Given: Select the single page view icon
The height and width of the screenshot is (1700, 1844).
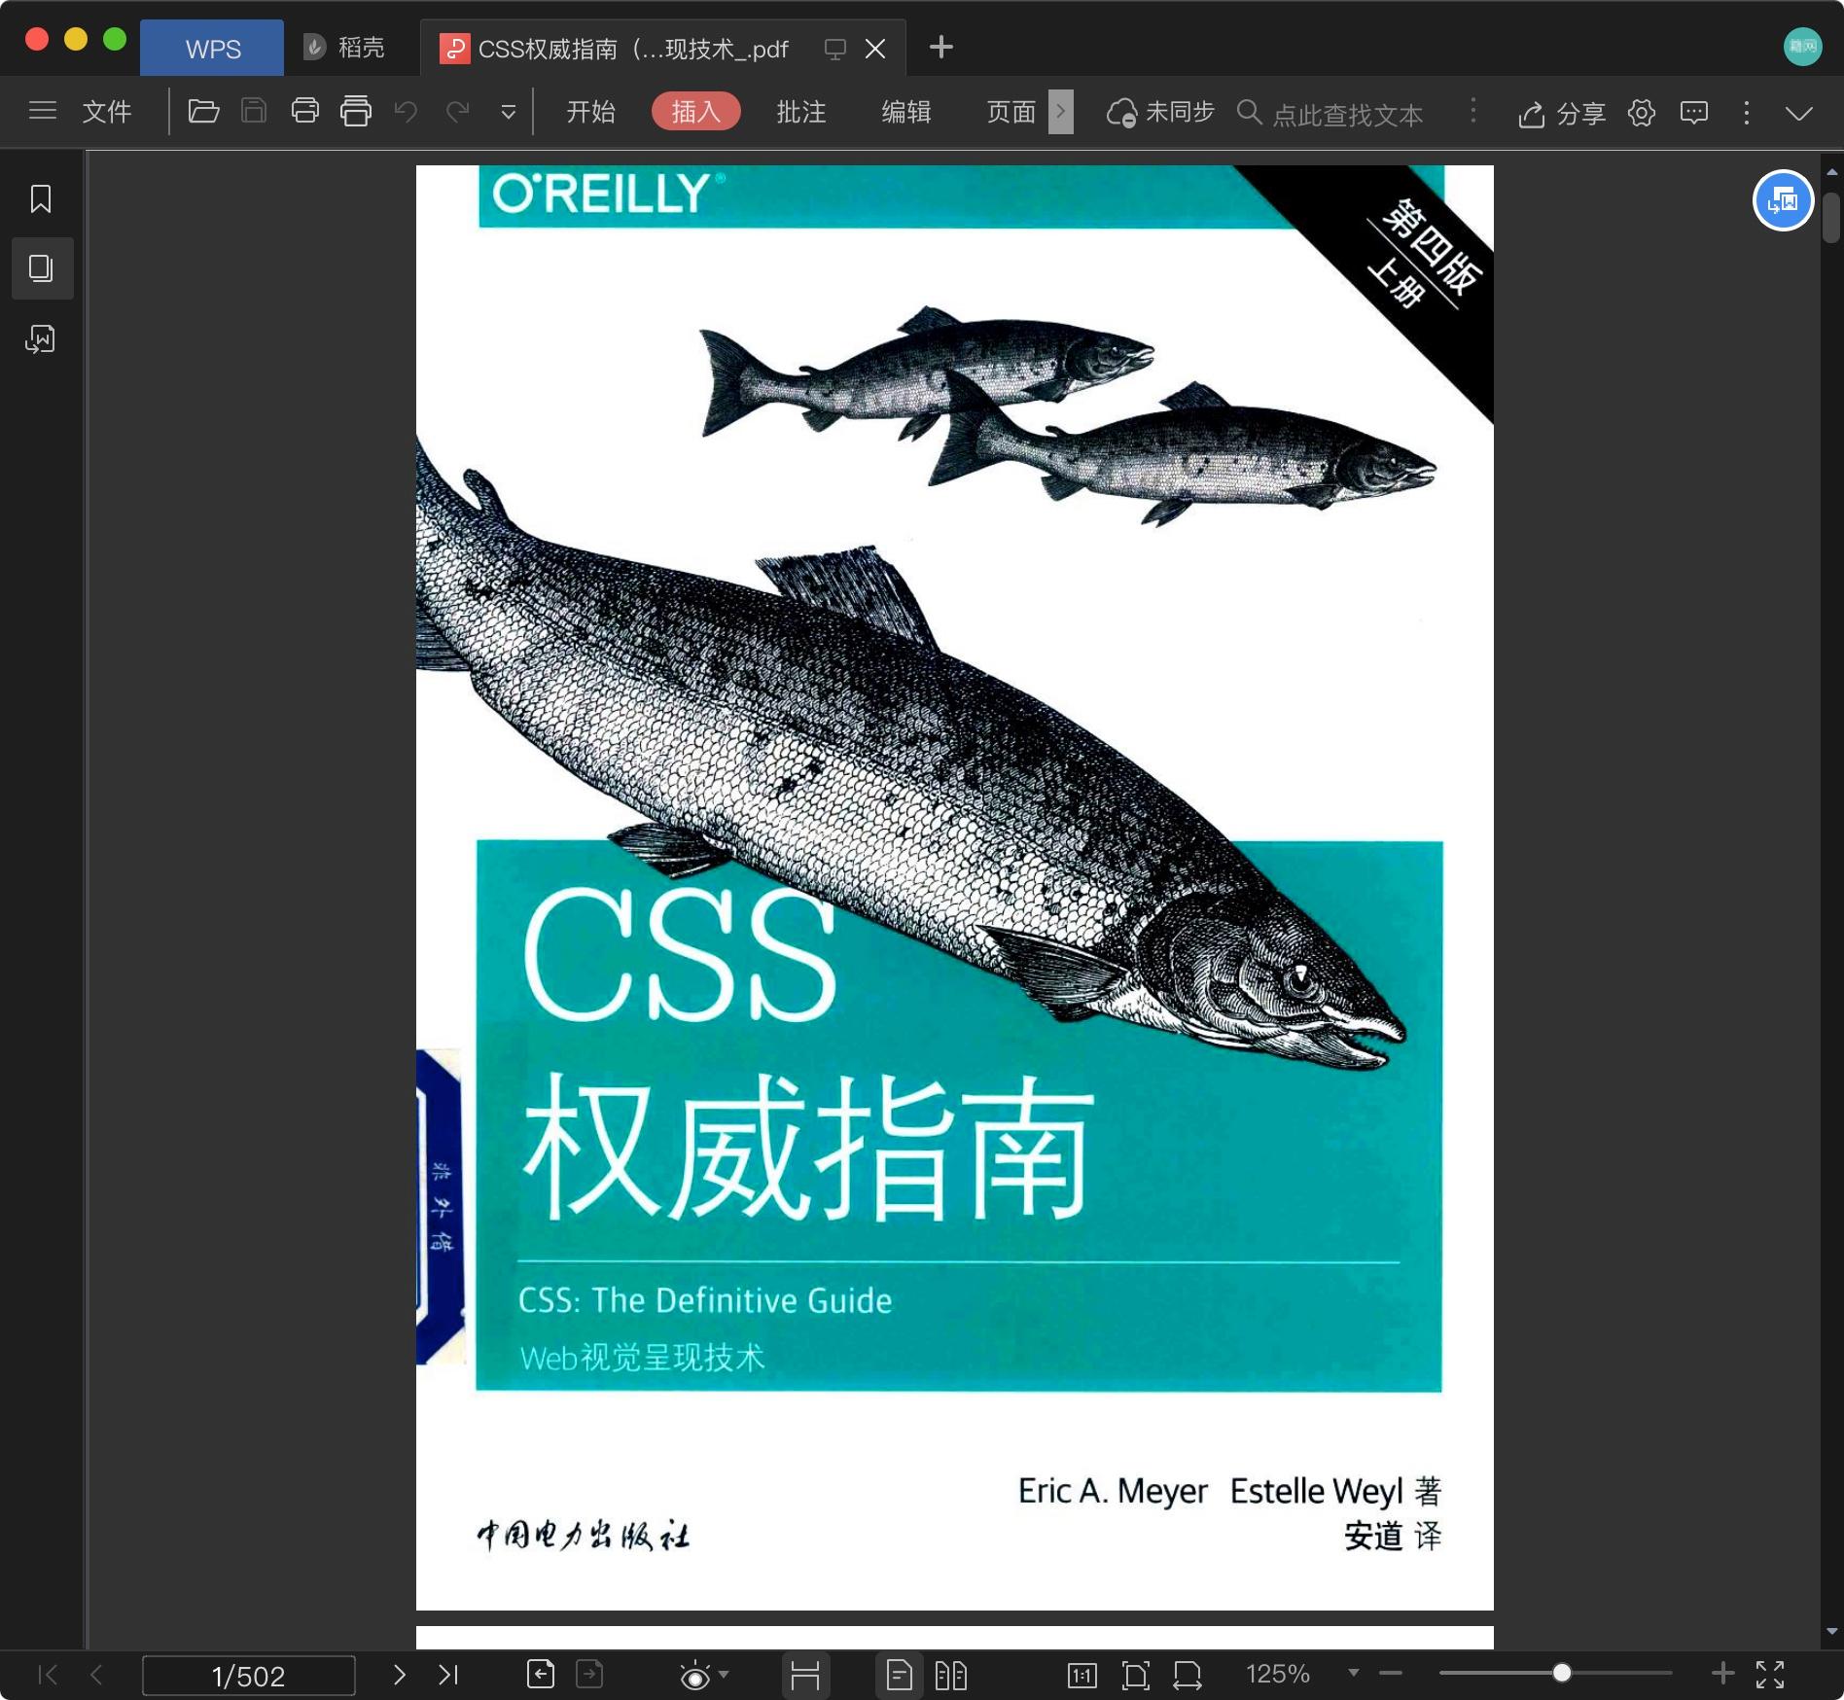Looking at the screenshot, I should pos(900,1675).
